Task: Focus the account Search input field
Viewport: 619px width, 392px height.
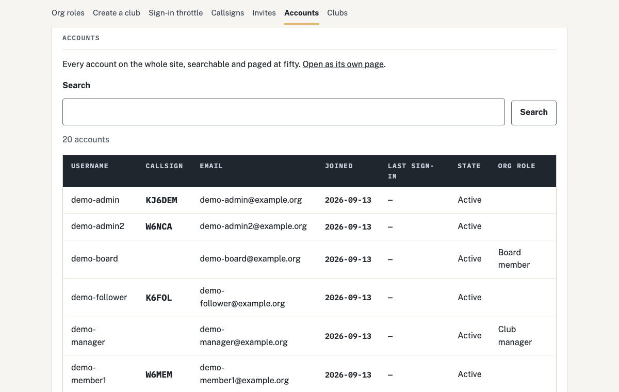Action: [284, 112]
